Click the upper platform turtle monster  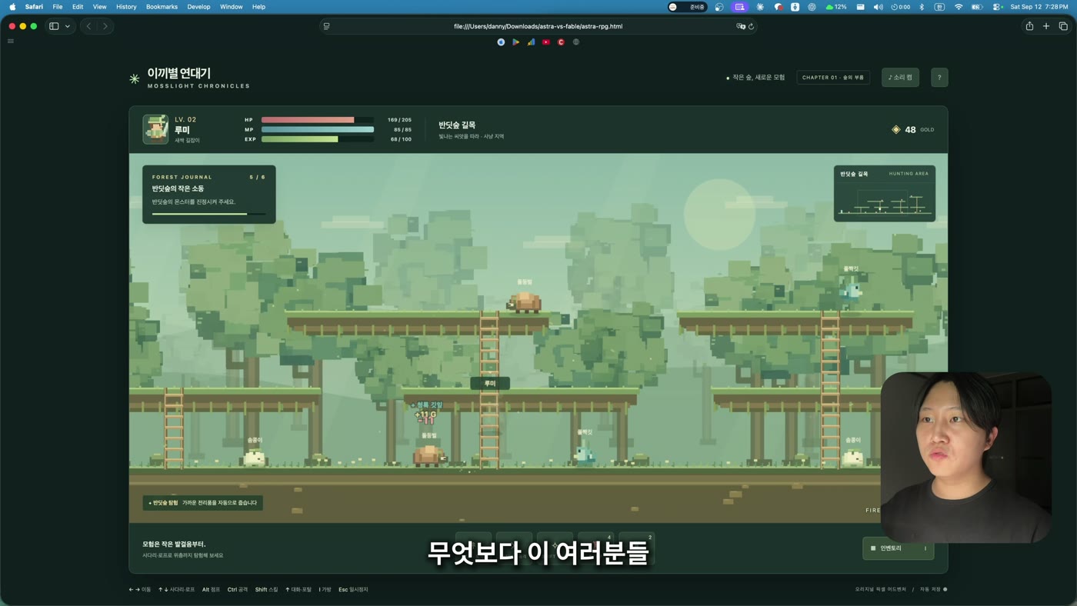(x=525, y=301)
